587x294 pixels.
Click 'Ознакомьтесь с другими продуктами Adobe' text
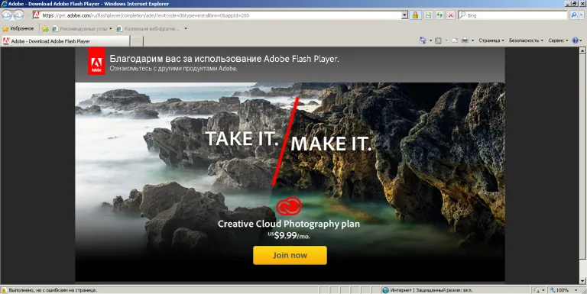pyautogui.click(x=174, y=69)
